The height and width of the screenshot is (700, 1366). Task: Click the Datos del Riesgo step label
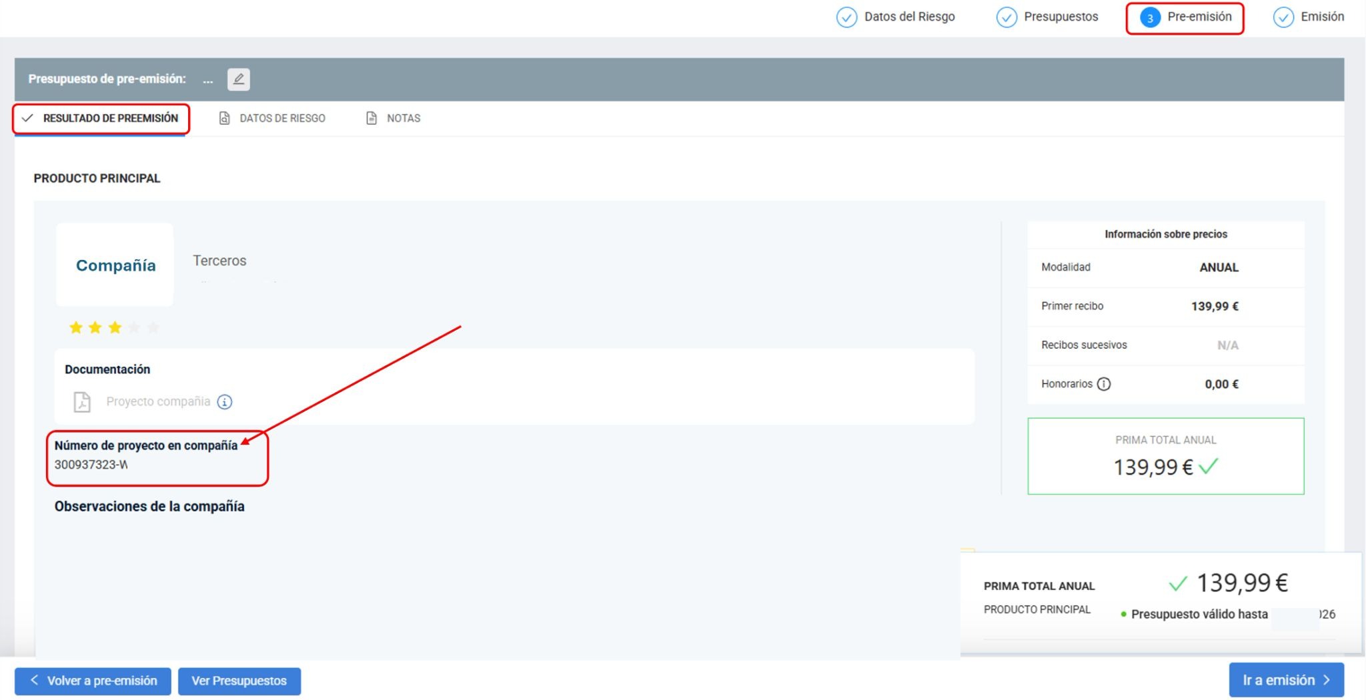(x=910, y=17)
